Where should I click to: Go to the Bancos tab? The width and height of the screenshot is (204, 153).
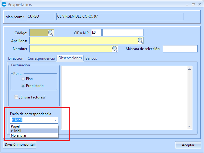(91, 58)
